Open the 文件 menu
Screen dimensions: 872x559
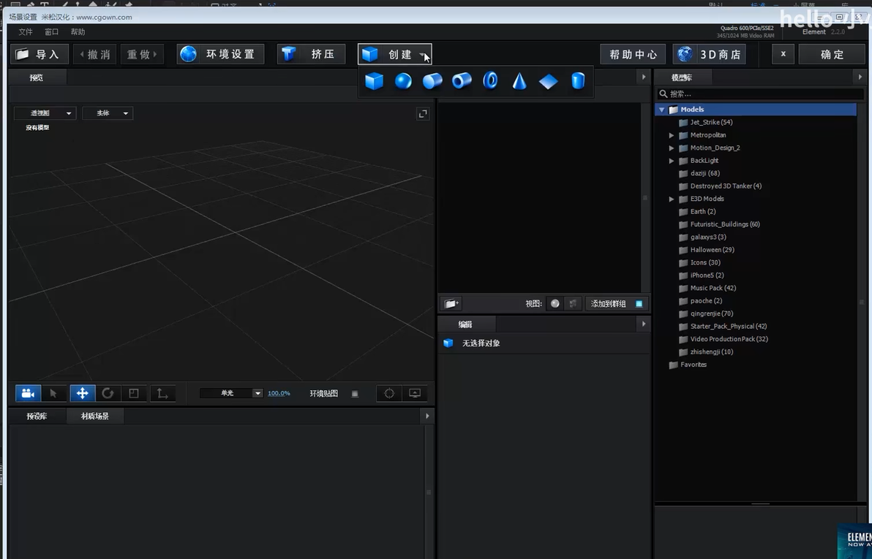(26, 32)
